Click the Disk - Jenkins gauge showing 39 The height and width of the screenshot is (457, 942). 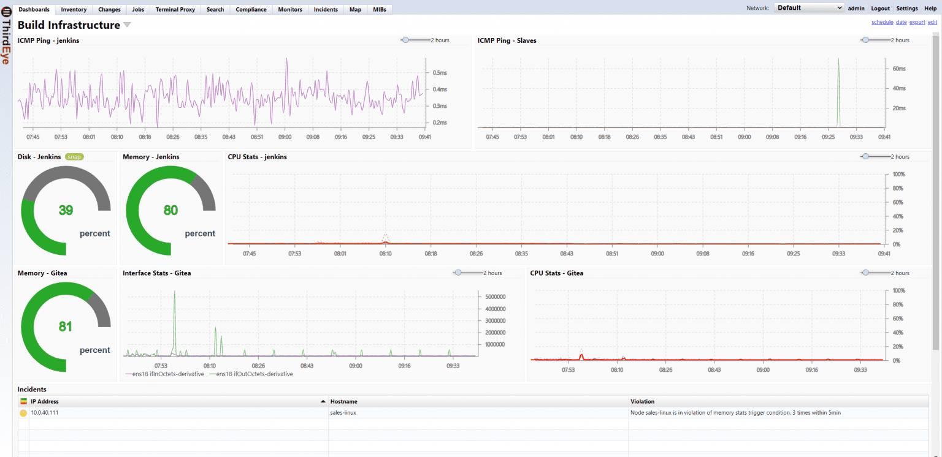coord(66,210)
